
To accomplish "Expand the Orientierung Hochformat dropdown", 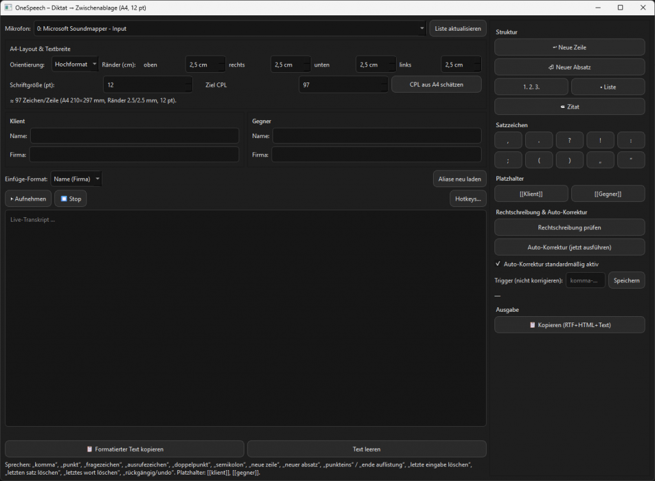I will coord(75,65).
